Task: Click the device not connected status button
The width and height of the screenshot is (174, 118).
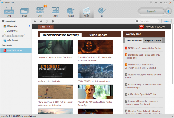Action: click(152, 11)
